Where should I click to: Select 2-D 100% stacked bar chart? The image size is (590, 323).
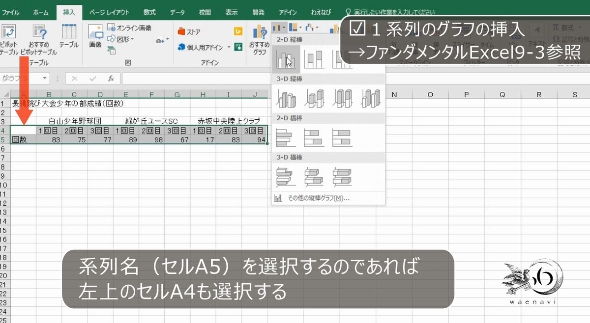342,138
